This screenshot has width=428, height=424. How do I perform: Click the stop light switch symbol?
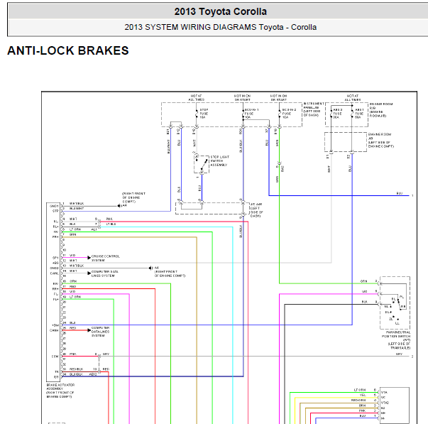(x=202, y=164)
